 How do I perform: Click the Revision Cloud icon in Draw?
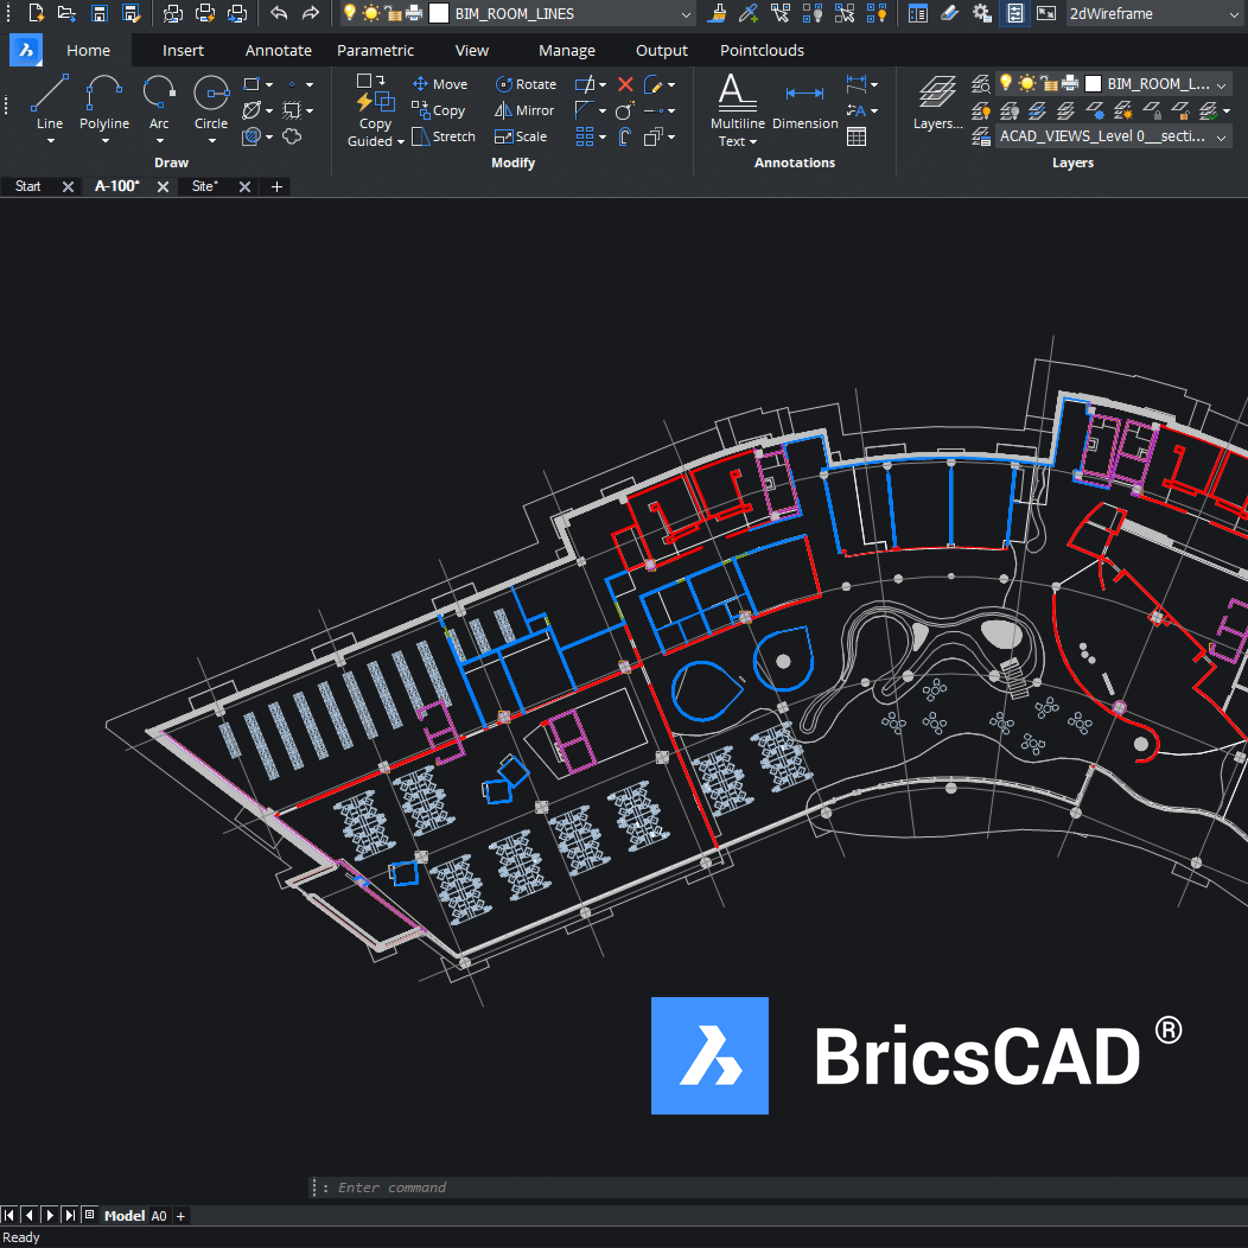click(292, 136)
